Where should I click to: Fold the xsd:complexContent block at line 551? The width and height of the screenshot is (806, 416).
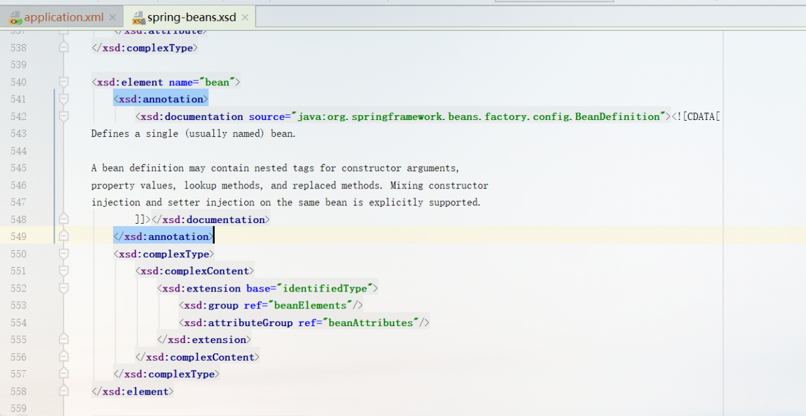tap(64, 271)
